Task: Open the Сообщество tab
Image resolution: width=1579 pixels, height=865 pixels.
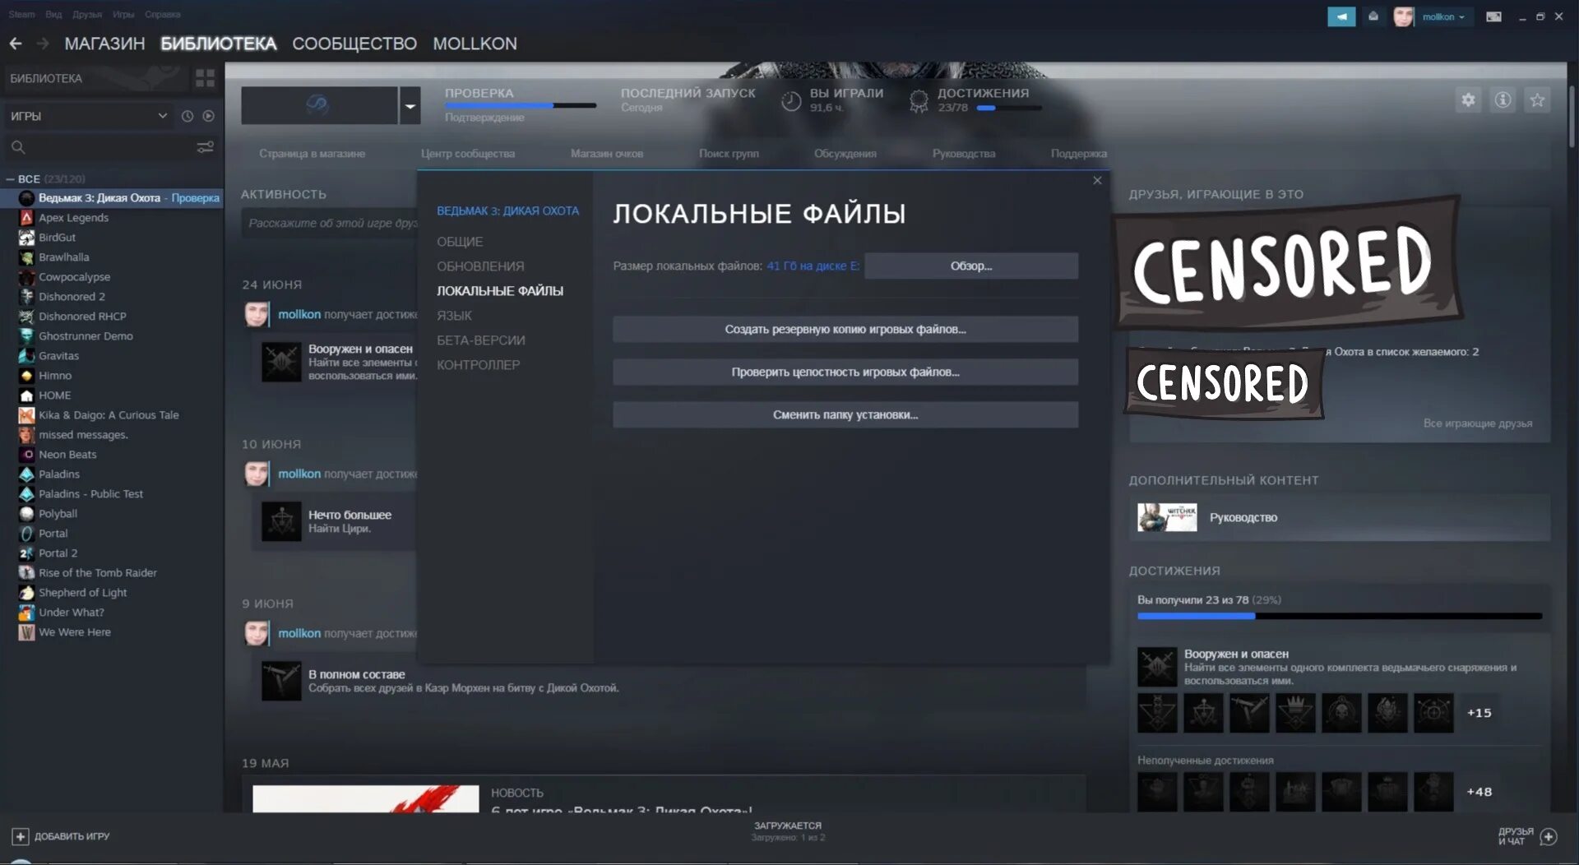Action: coord(354,44)
